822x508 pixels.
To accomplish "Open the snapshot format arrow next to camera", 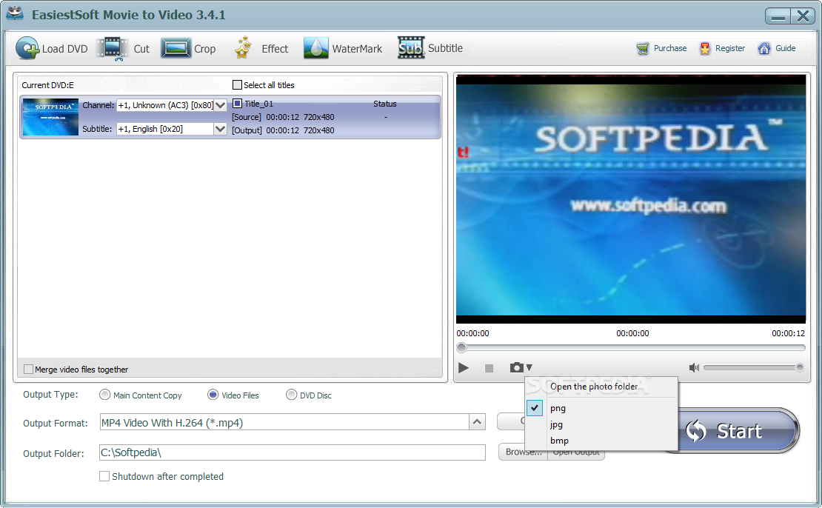I will [x=529, y=367].
